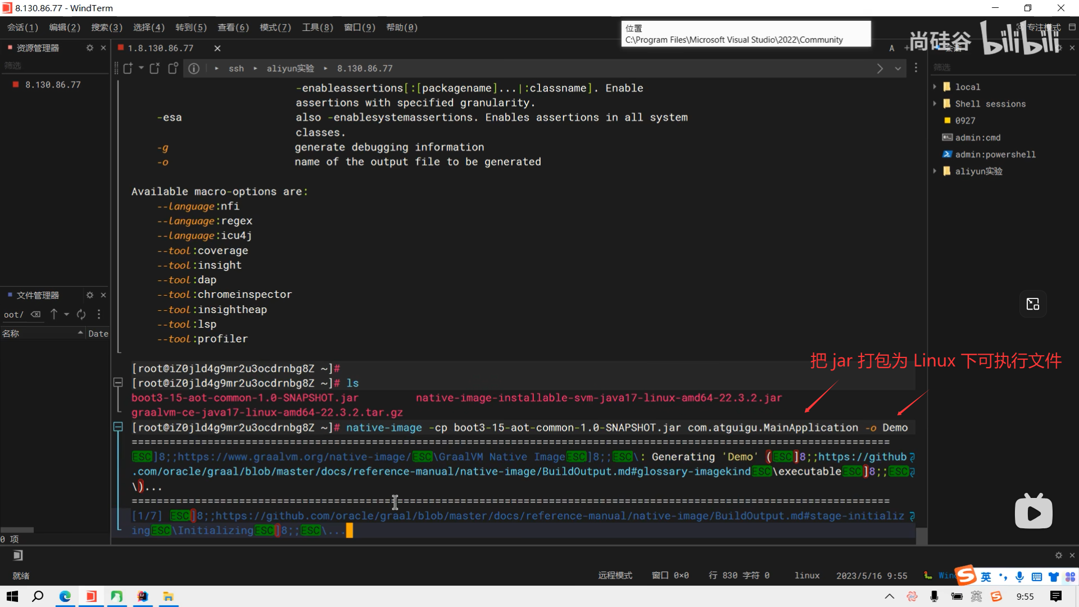Expand the aliyun实验 session folder

935,171
